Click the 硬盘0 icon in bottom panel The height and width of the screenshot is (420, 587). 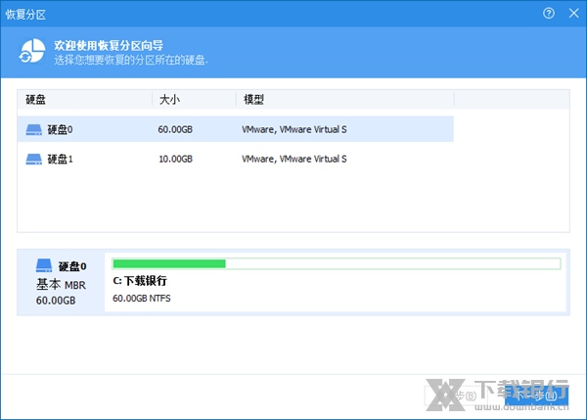[46, 265]
